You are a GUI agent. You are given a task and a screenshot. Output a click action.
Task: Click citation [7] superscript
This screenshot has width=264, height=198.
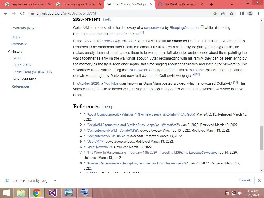[x=202, y=27]
